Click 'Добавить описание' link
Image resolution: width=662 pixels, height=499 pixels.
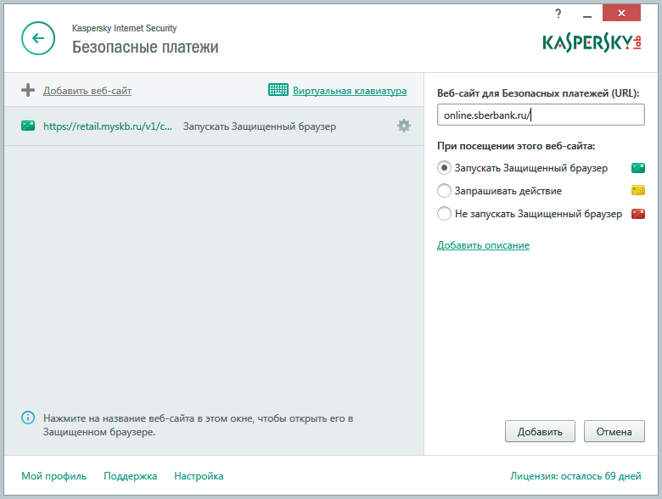tap(483, 245)
